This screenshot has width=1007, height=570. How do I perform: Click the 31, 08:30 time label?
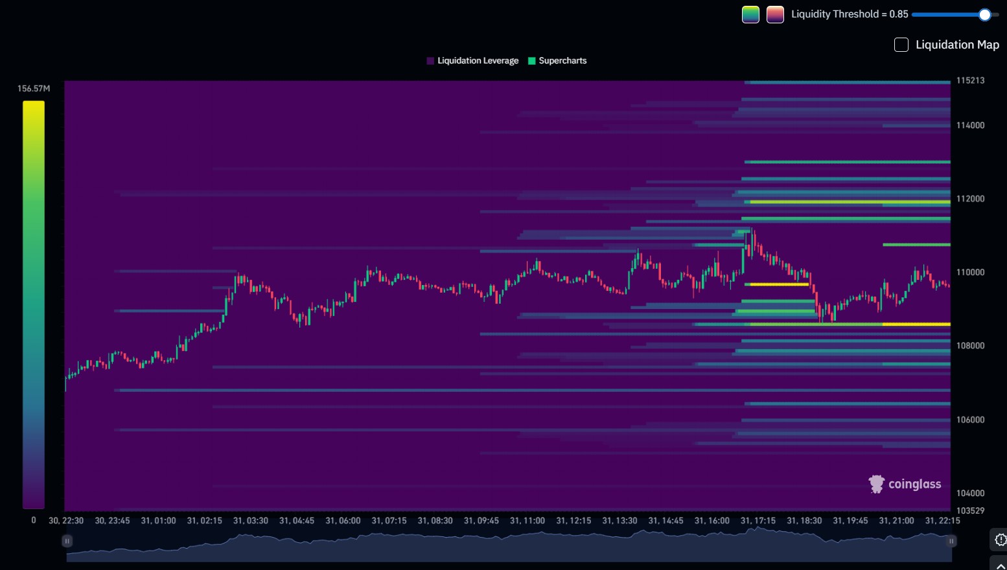point(435,521)
